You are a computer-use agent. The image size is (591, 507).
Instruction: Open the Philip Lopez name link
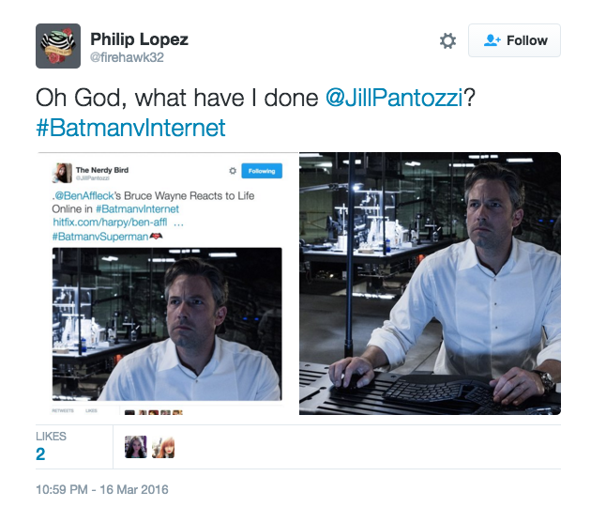coord(139,39)
